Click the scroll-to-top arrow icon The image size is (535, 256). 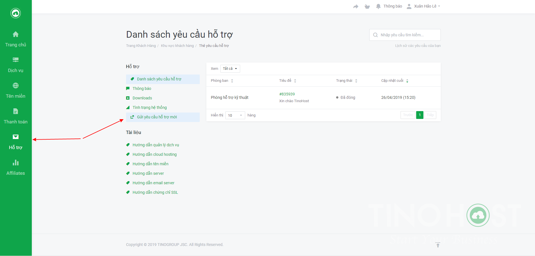pos(438,245)
